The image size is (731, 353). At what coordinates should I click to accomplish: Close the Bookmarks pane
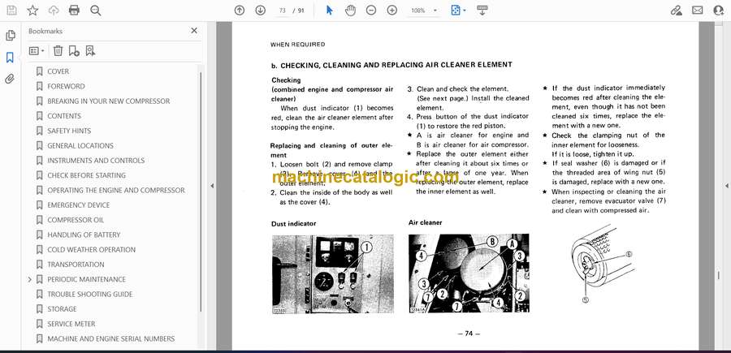[x=194, y=31]
